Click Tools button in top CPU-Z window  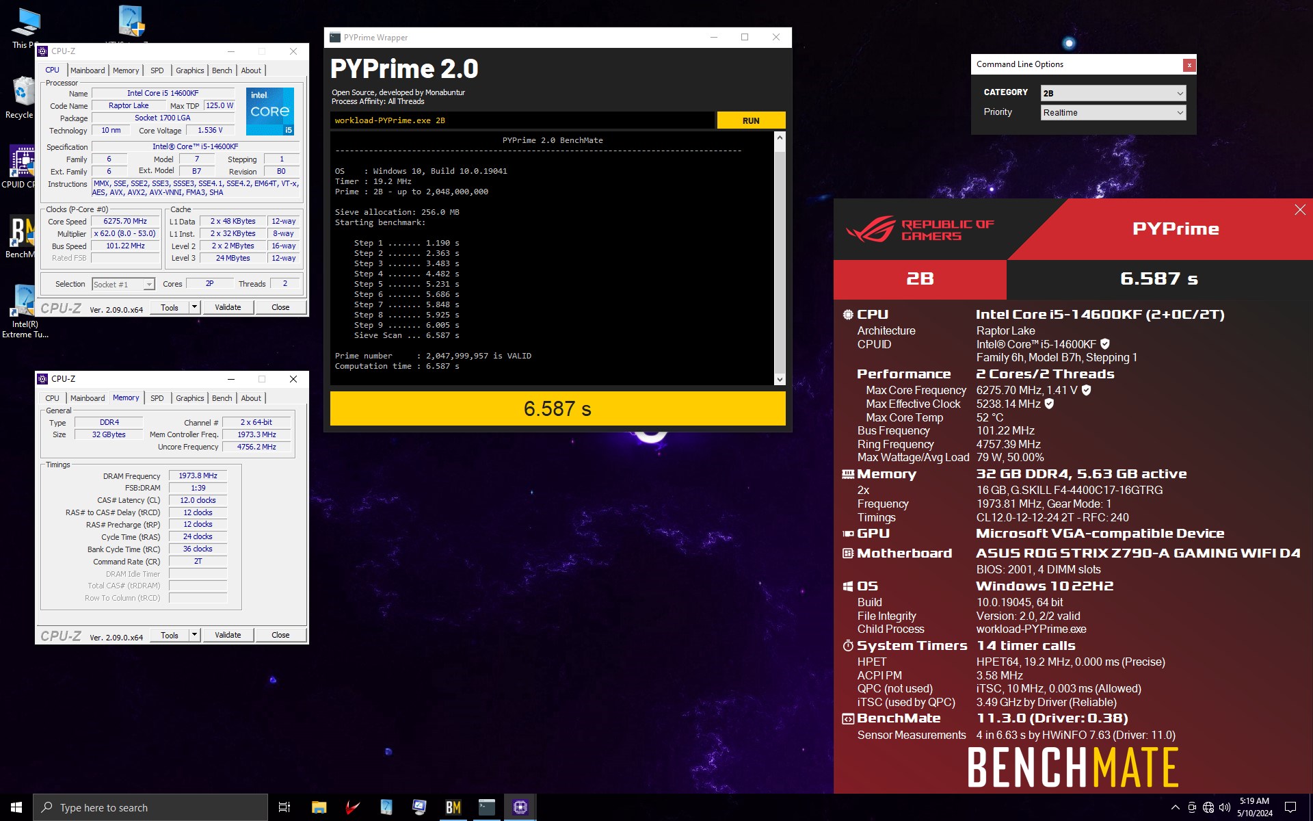170,307
